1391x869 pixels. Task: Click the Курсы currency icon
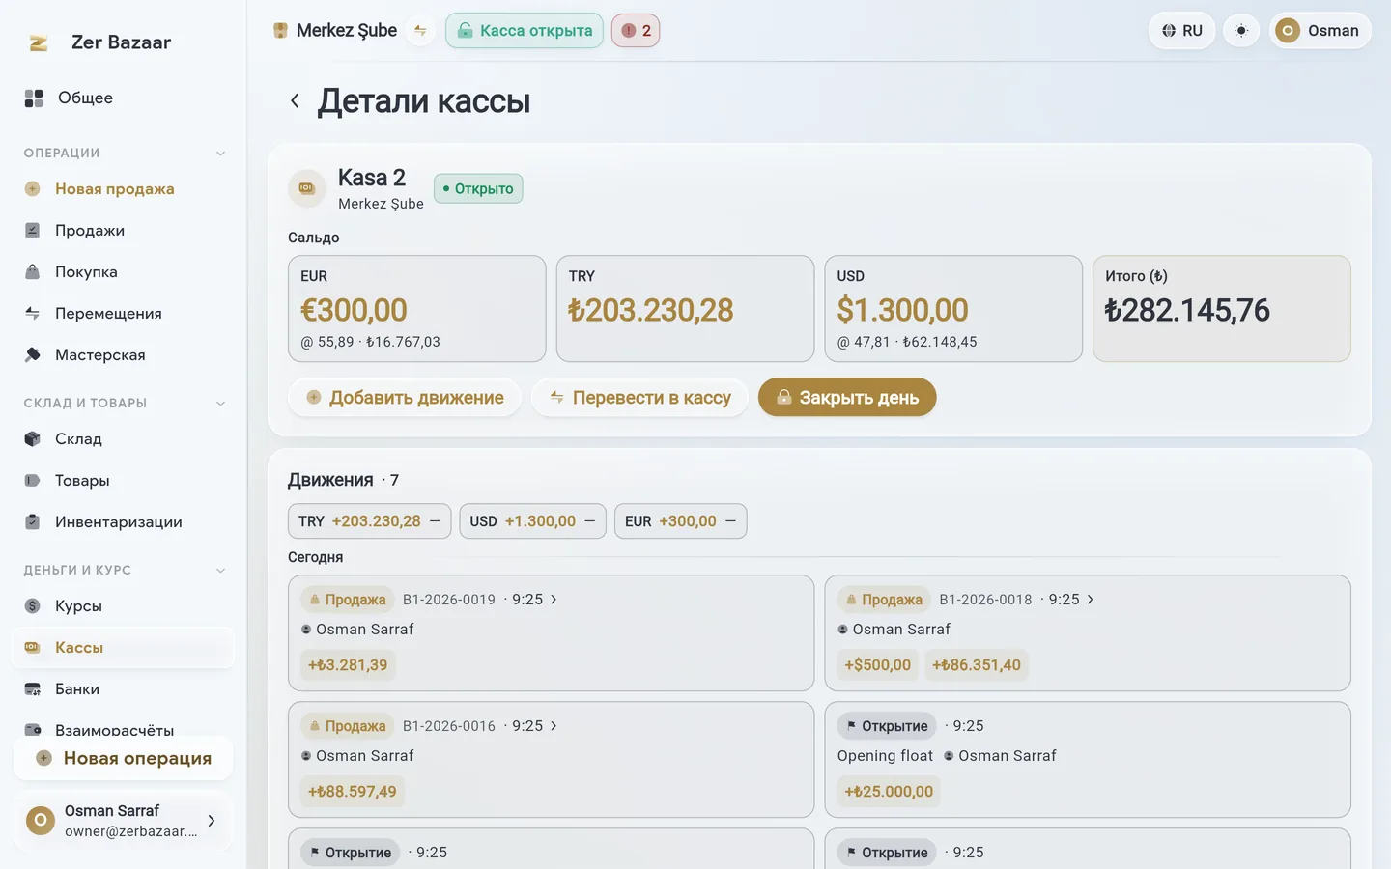point(33,606)
